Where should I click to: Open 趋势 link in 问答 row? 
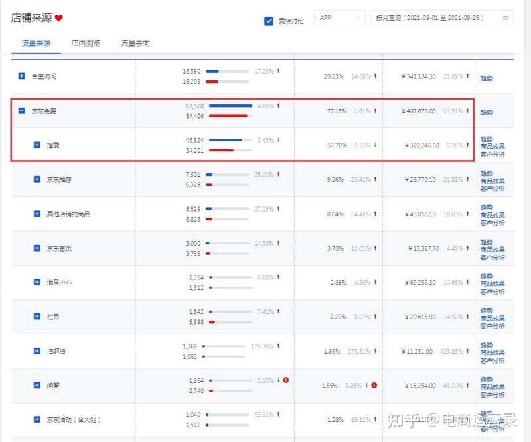(x=487, y=379)
